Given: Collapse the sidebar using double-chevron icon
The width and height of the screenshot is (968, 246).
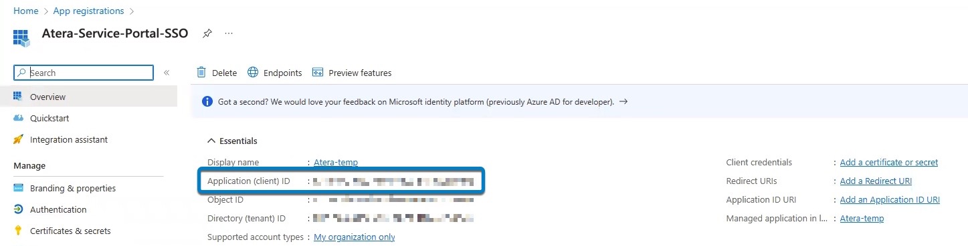Looking at the screenshot, I should tap(167, 73).
